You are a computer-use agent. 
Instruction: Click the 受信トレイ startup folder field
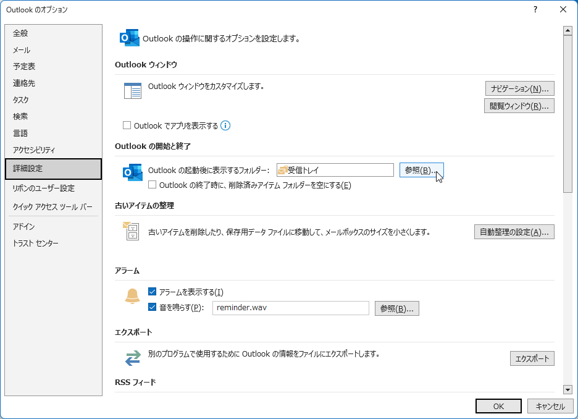335,170
